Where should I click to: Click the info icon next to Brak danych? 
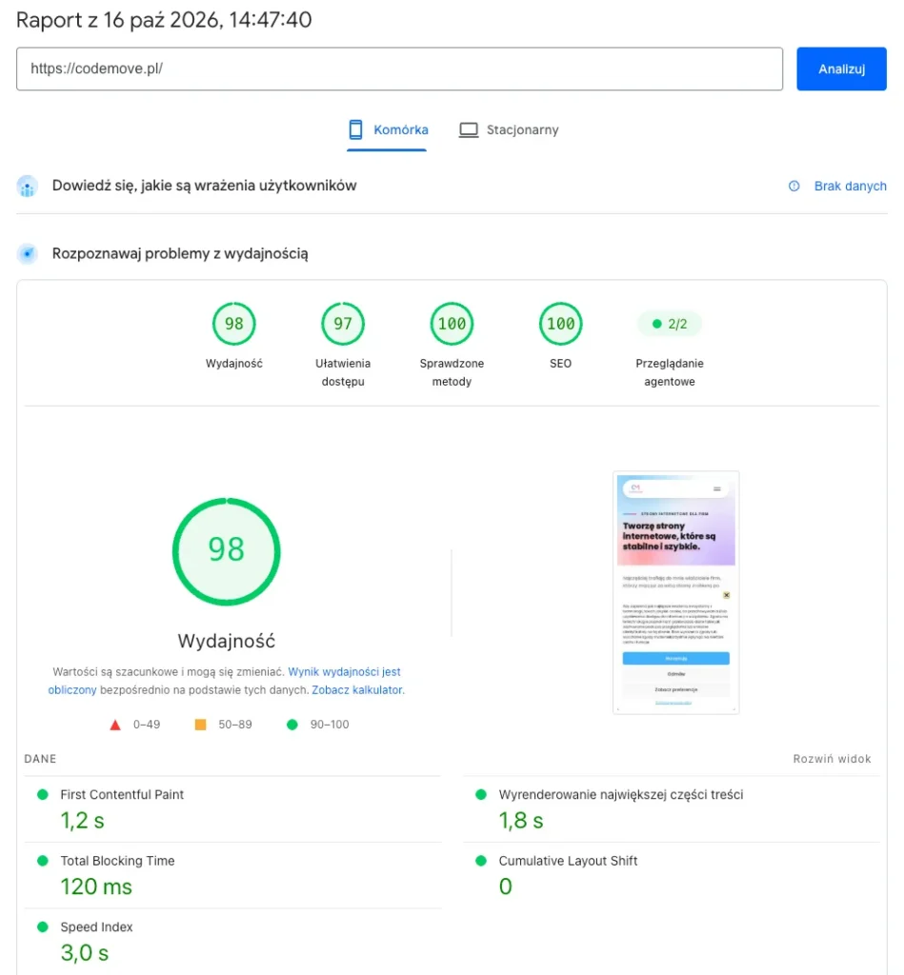point(794,186)
